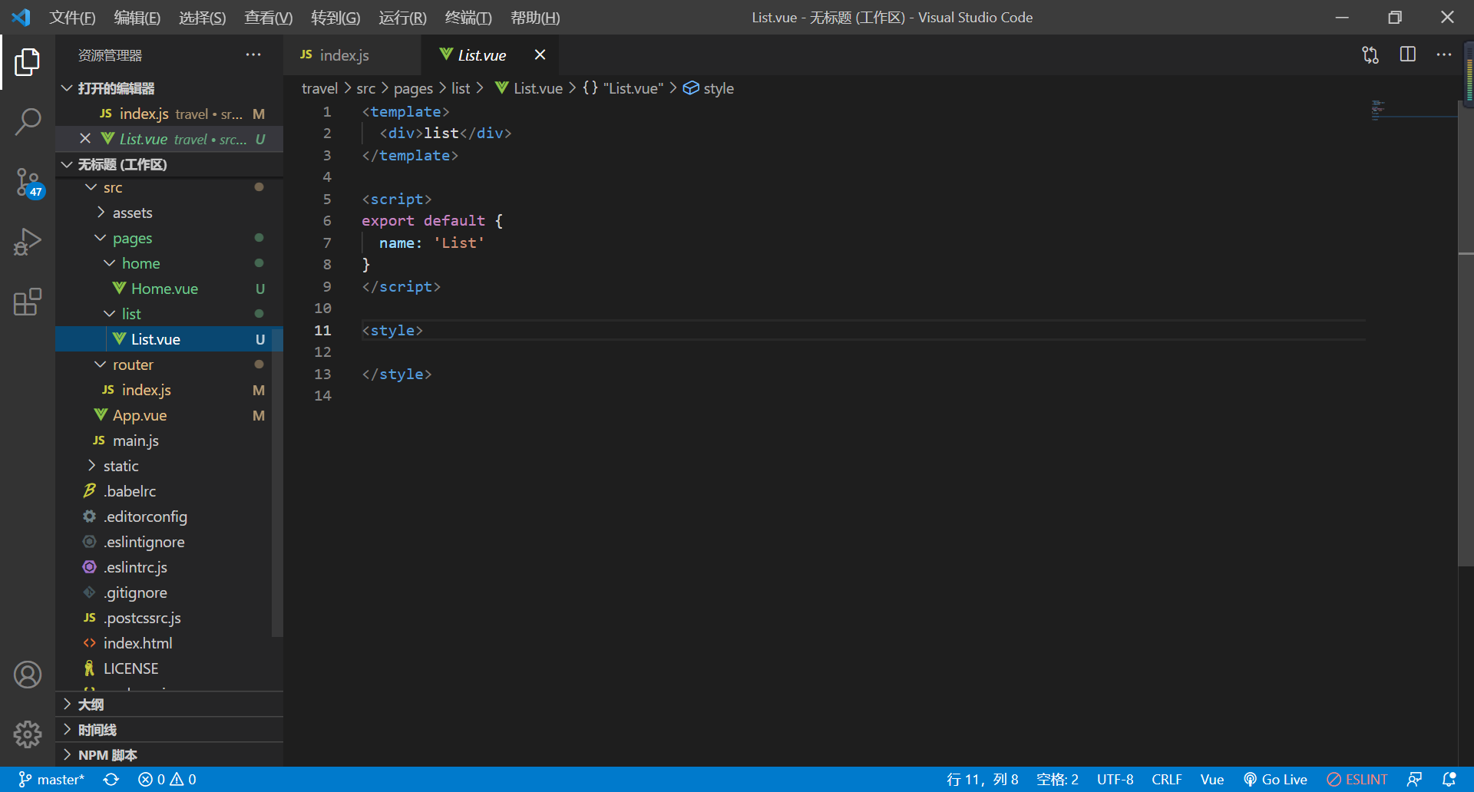Open the Search view icon

tap(28, 122)
